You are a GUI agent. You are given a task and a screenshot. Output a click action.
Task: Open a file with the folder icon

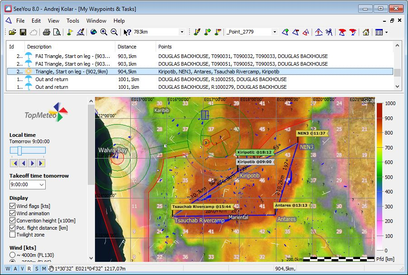[13, 32]
